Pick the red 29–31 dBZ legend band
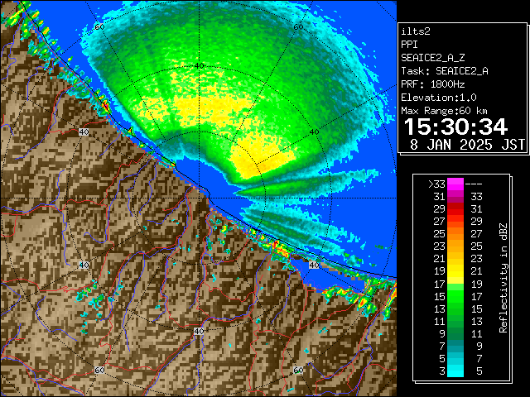The height and width of the screenshot is (397, 530). pos(455,209)
